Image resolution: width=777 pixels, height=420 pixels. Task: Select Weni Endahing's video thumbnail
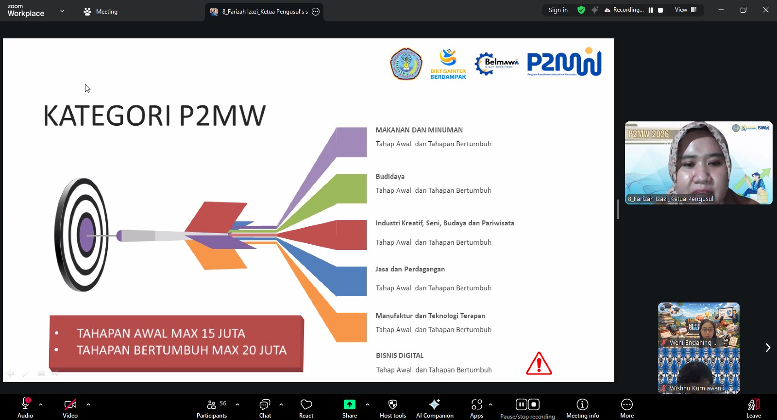click(x=698, y=325)
